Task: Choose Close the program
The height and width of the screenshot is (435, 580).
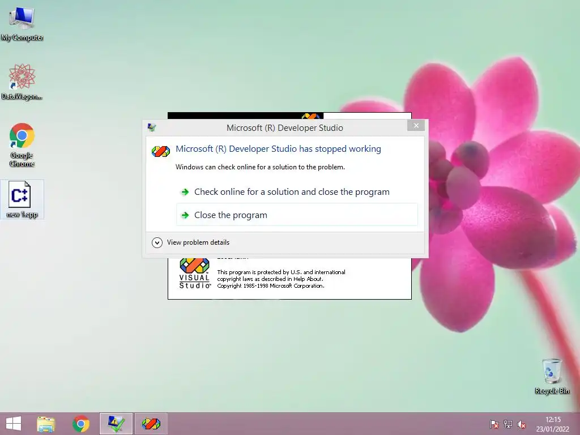Action: 297,215
